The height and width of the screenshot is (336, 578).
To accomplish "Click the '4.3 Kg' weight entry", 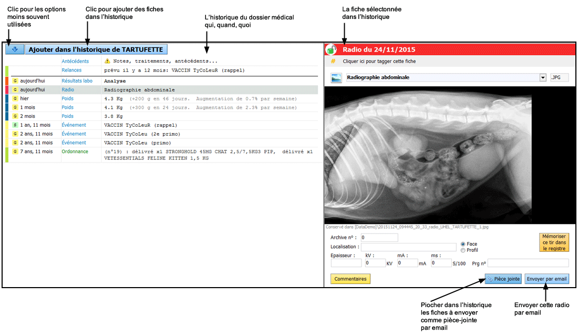I will coord(113,99).
